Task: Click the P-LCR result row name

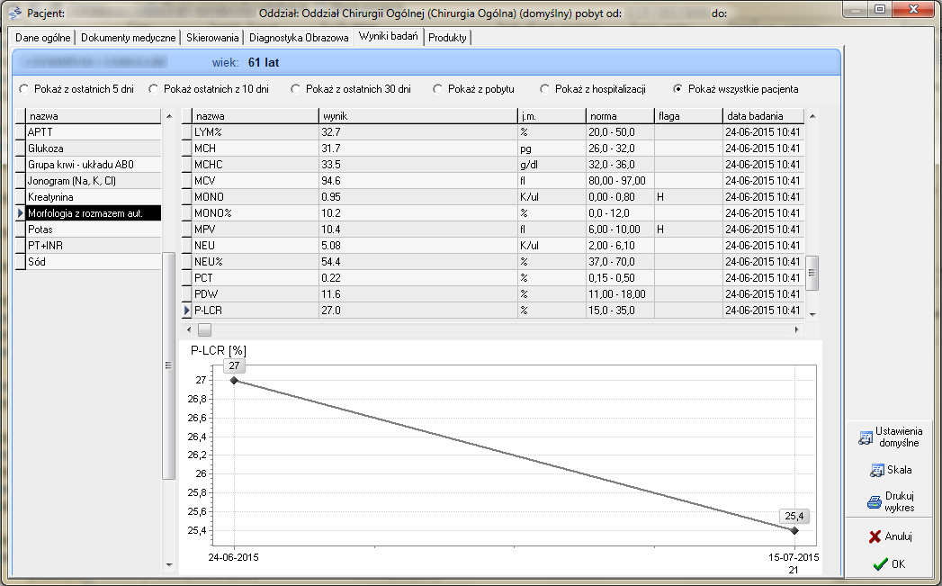Action: pyautogui.click(x=209, y=311)
